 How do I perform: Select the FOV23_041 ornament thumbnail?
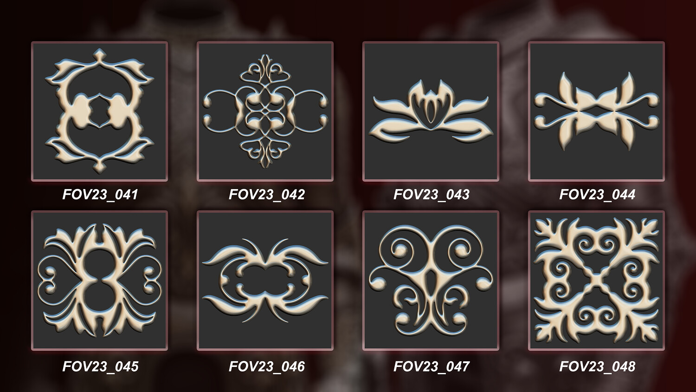point(99,111)
